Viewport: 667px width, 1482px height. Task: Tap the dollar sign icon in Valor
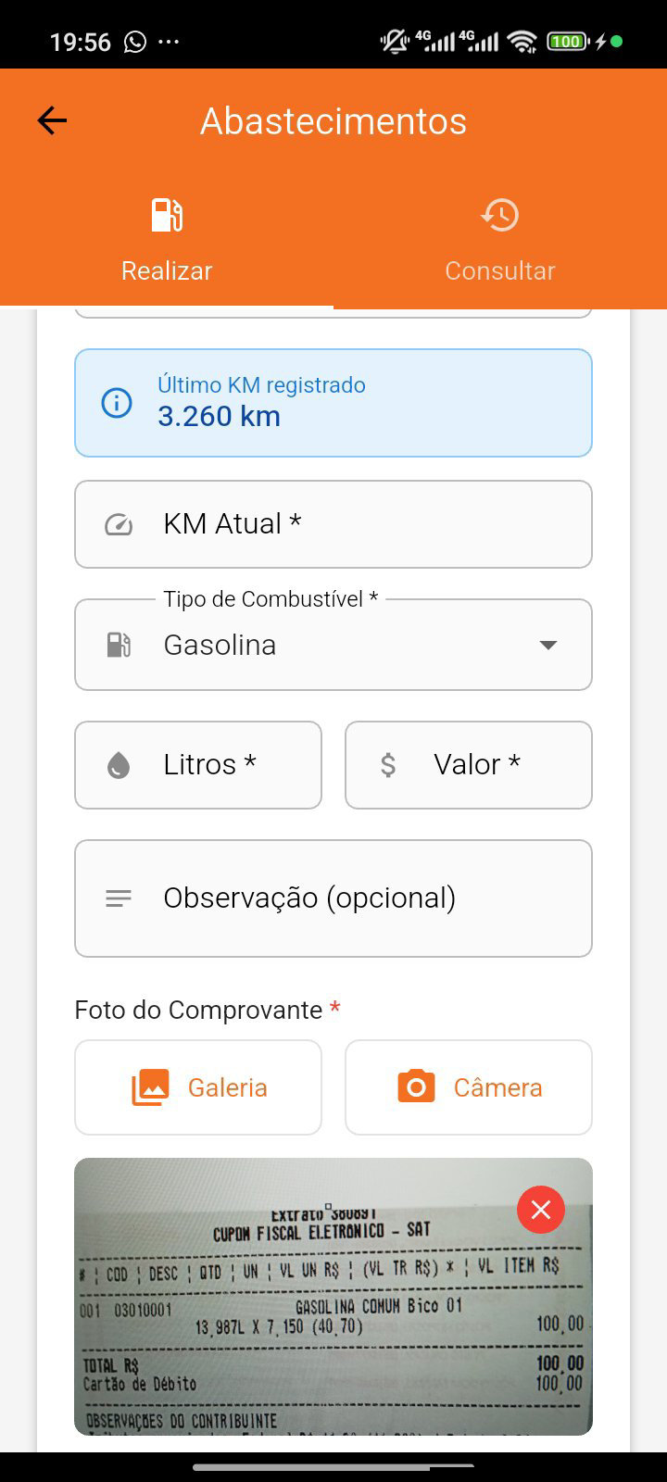click(x=388, y=765)
